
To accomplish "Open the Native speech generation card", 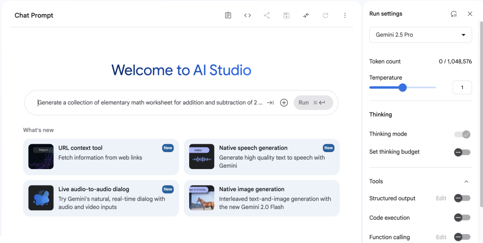I will click(x=262, y=156).
